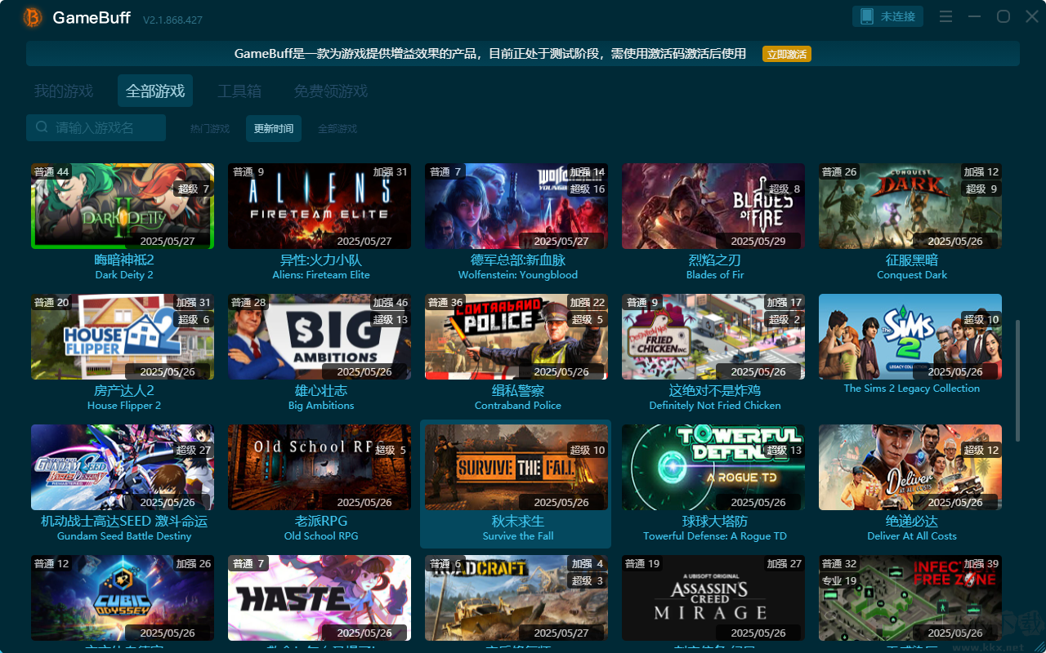1046x653 pixels.
Task: Select the 全部游戏 filter next to 更新时间
Action: 337,129
